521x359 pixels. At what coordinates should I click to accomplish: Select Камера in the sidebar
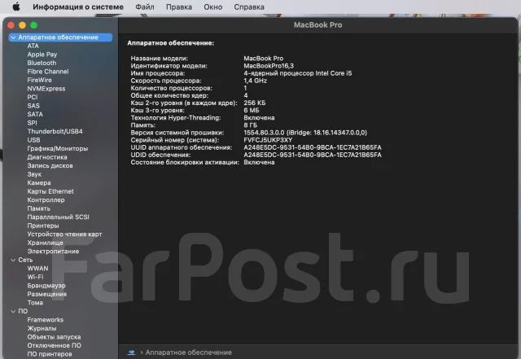click(x=39, y=183)
